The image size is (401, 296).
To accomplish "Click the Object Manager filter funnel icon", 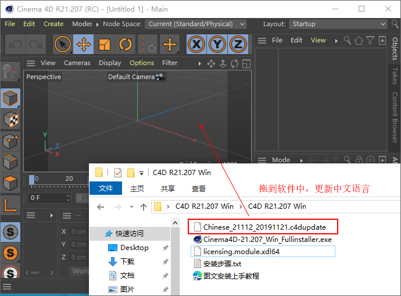I will [370, 41].
